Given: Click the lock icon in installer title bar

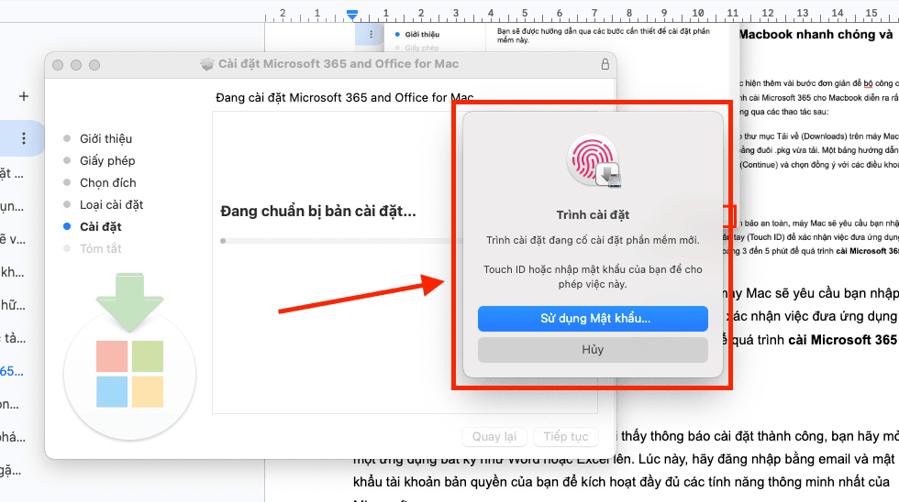Looking at the screenshot, I should click(605, 64).
